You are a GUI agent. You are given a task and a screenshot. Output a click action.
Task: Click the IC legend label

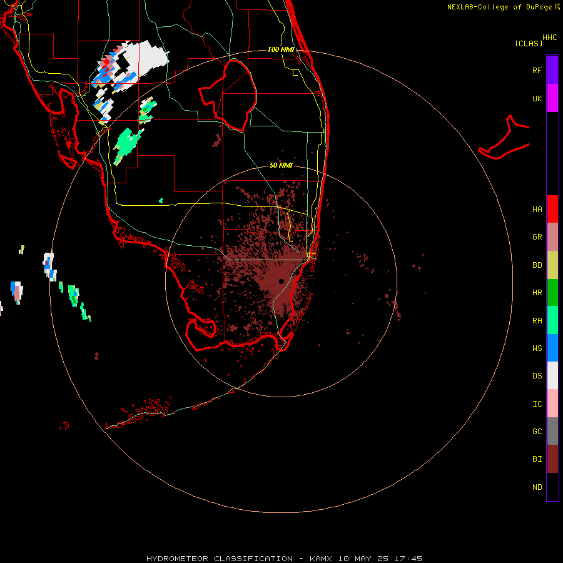point(537,404)
